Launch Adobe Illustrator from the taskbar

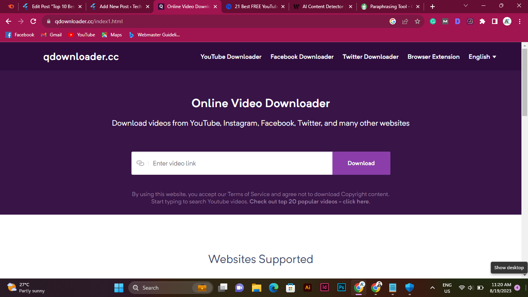(x=308, y=287)
